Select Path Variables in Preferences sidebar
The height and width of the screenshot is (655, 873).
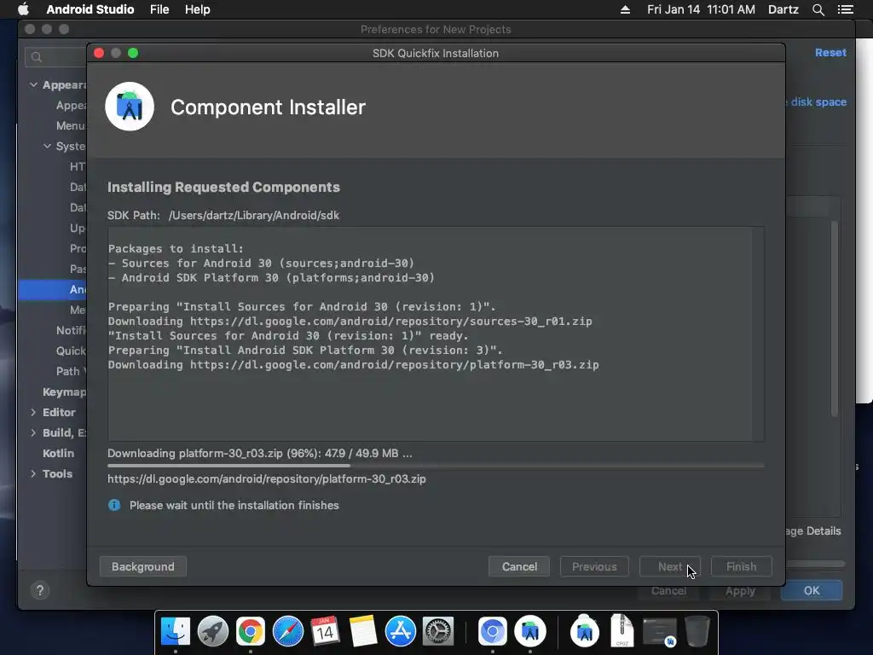pyautogui.click(x=71, y=371)
